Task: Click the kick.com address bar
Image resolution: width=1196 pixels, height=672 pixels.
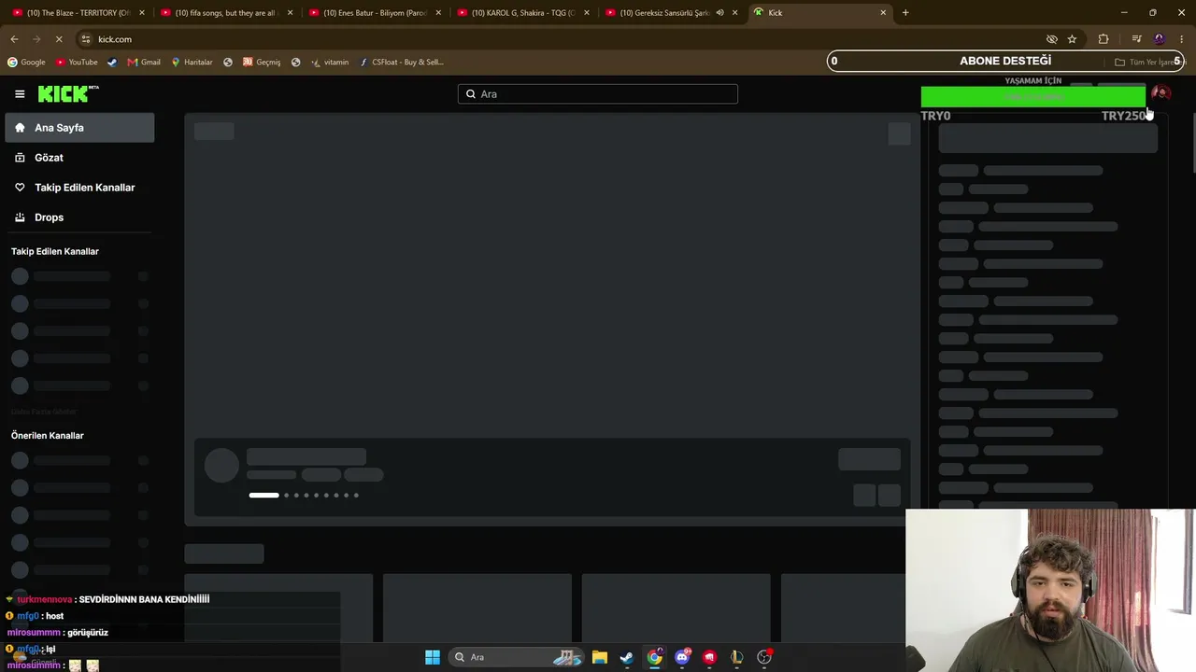Action: (x=561, y=39)
